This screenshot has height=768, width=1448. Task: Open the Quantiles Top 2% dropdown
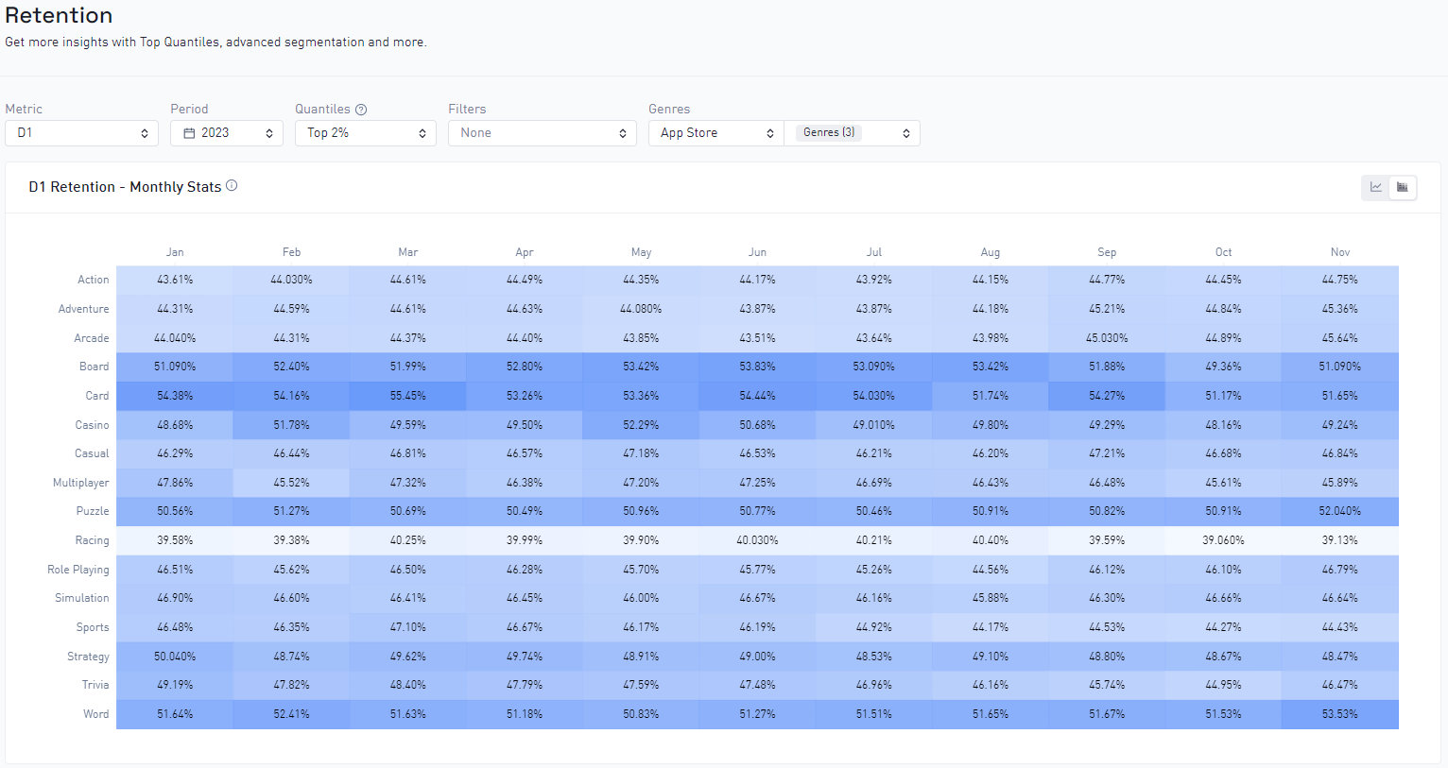pyautogui.click(x=365, y=133)
